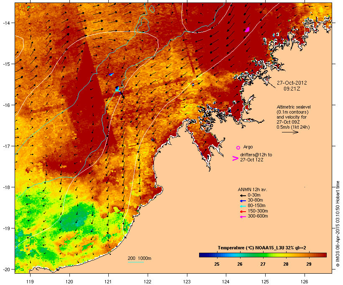Click the vertical IMOS copyright timestamp text
343x285 pixels.
click(x=338, y=224)
